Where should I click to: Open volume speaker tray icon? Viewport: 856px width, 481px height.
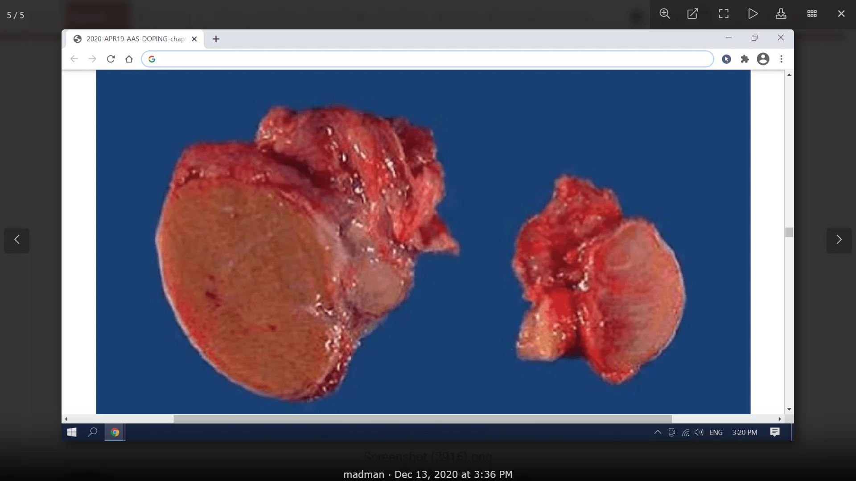pos(699,432)
